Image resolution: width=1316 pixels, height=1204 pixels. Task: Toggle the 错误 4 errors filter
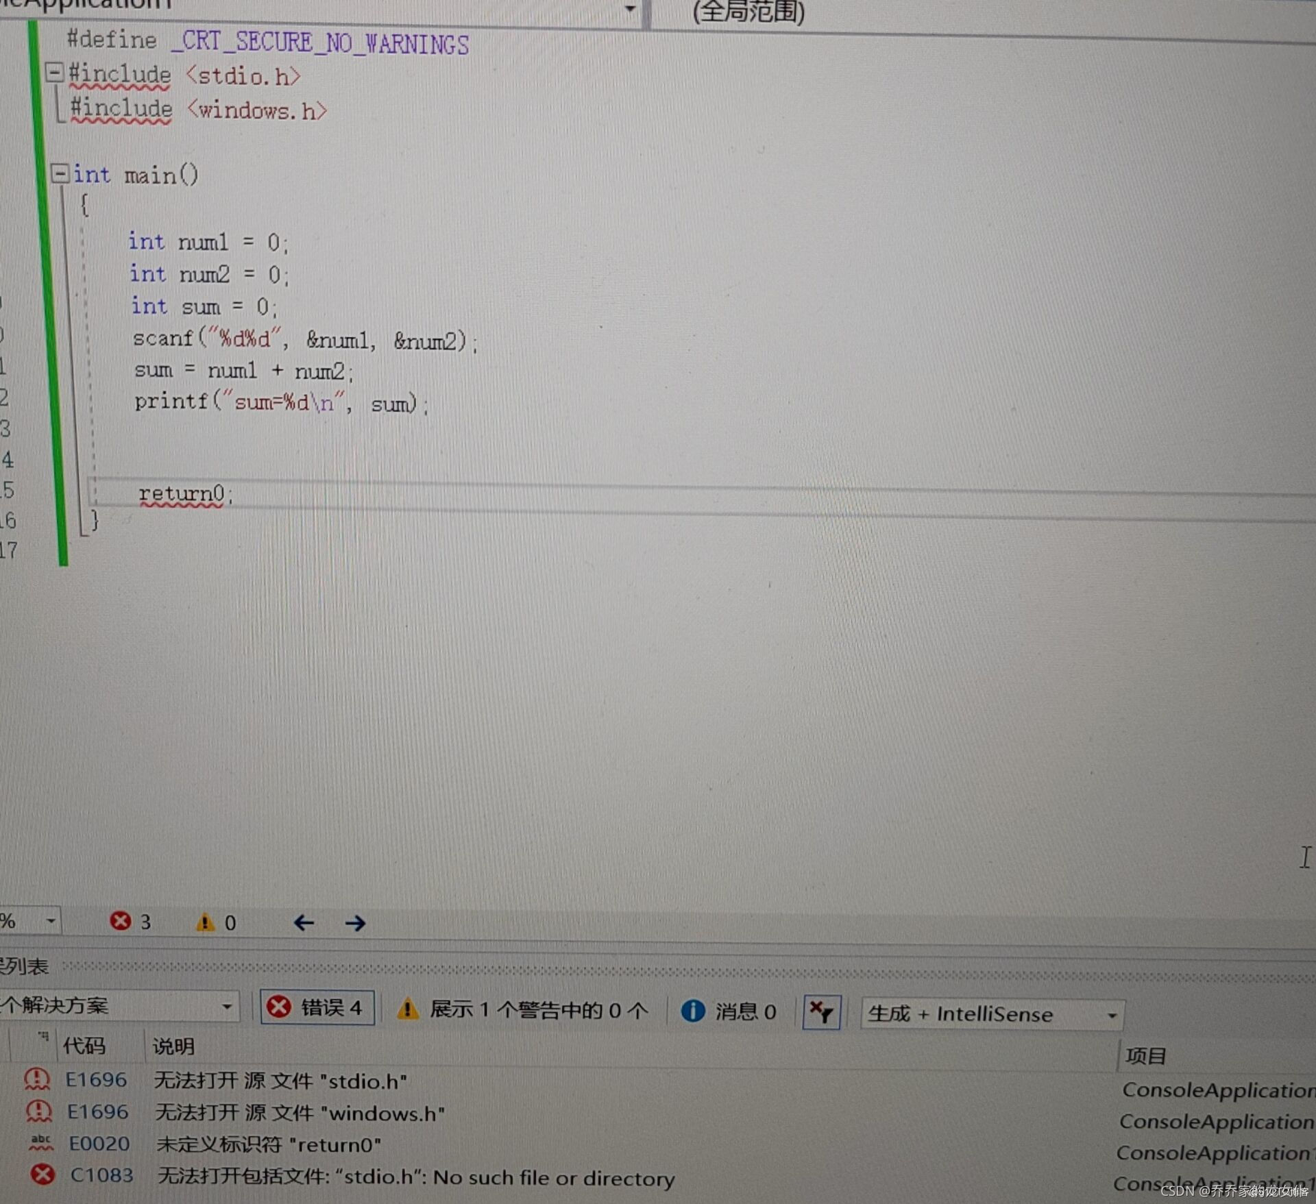point(317,1007)
